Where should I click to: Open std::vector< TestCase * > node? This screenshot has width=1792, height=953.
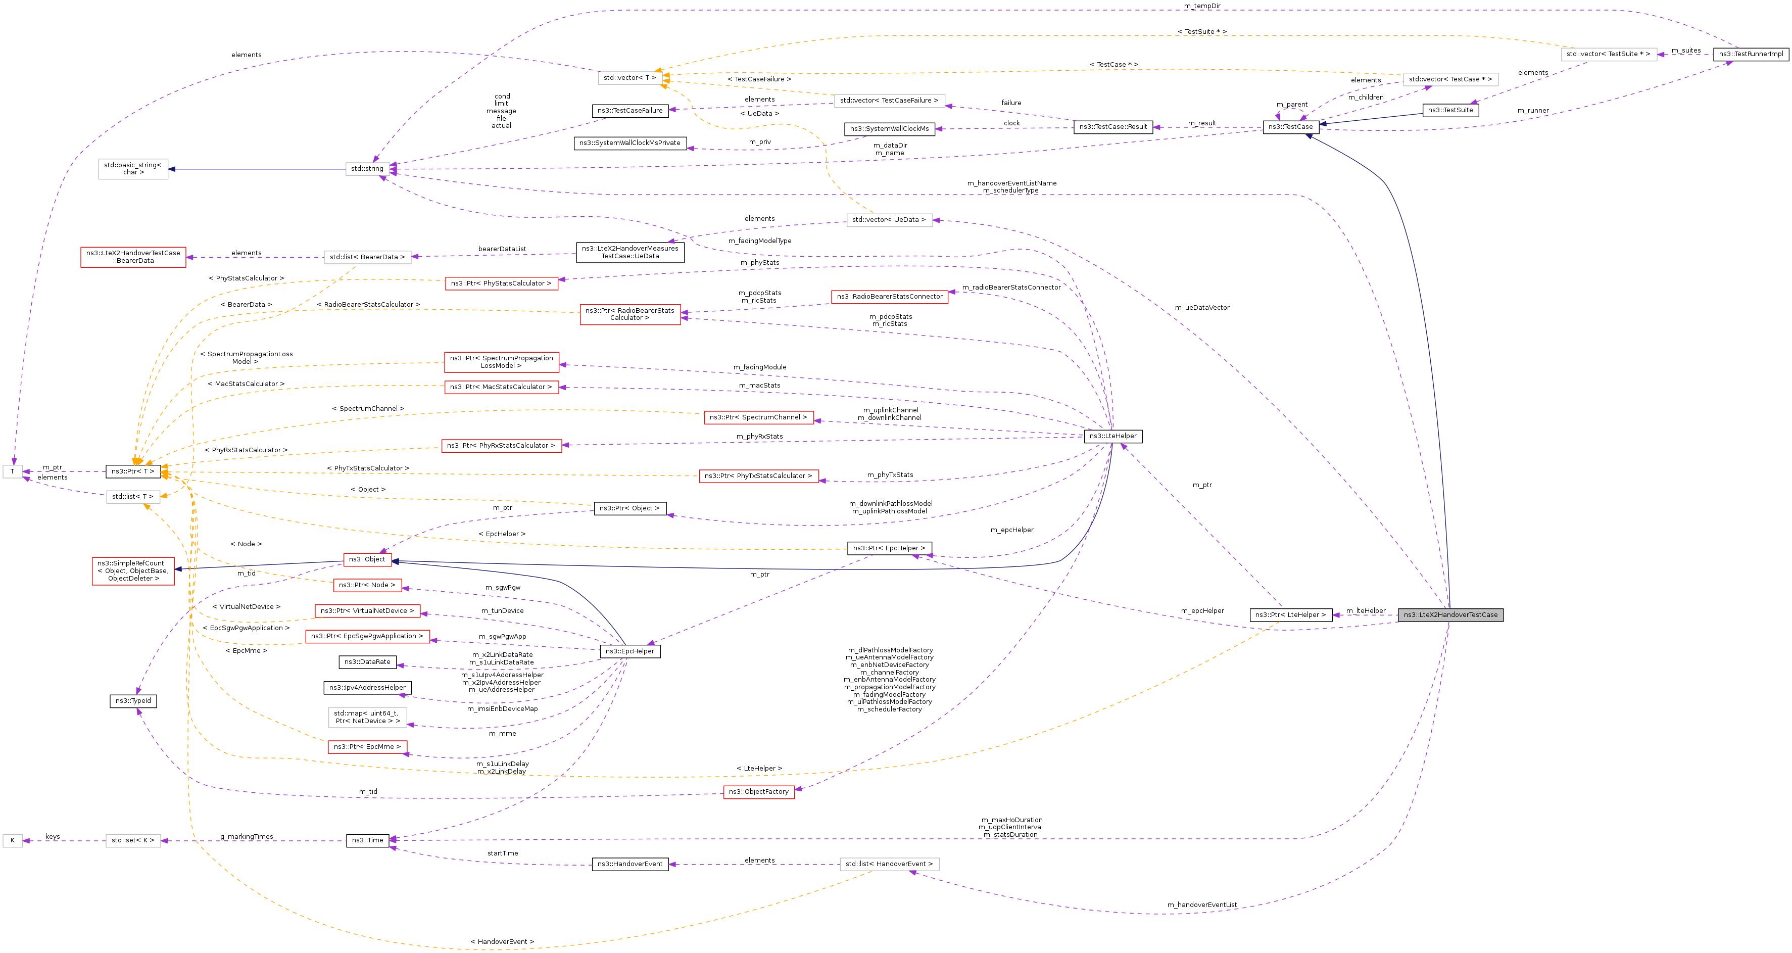[x=1450, y=80]
